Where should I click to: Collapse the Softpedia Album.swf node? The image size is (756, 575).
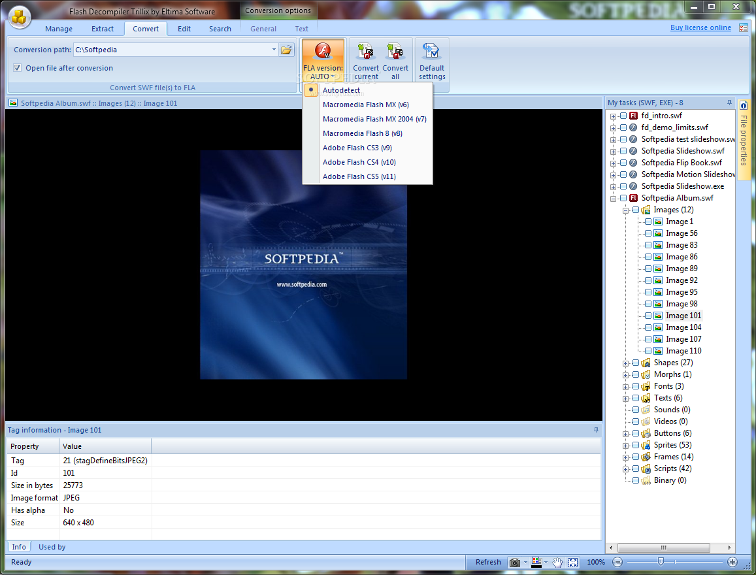(x=614, y=199)
